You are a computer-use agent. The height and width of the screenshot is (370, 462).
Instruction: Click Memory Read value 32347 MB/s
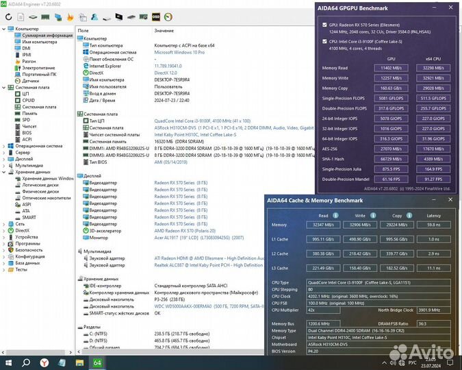[323, 225]
